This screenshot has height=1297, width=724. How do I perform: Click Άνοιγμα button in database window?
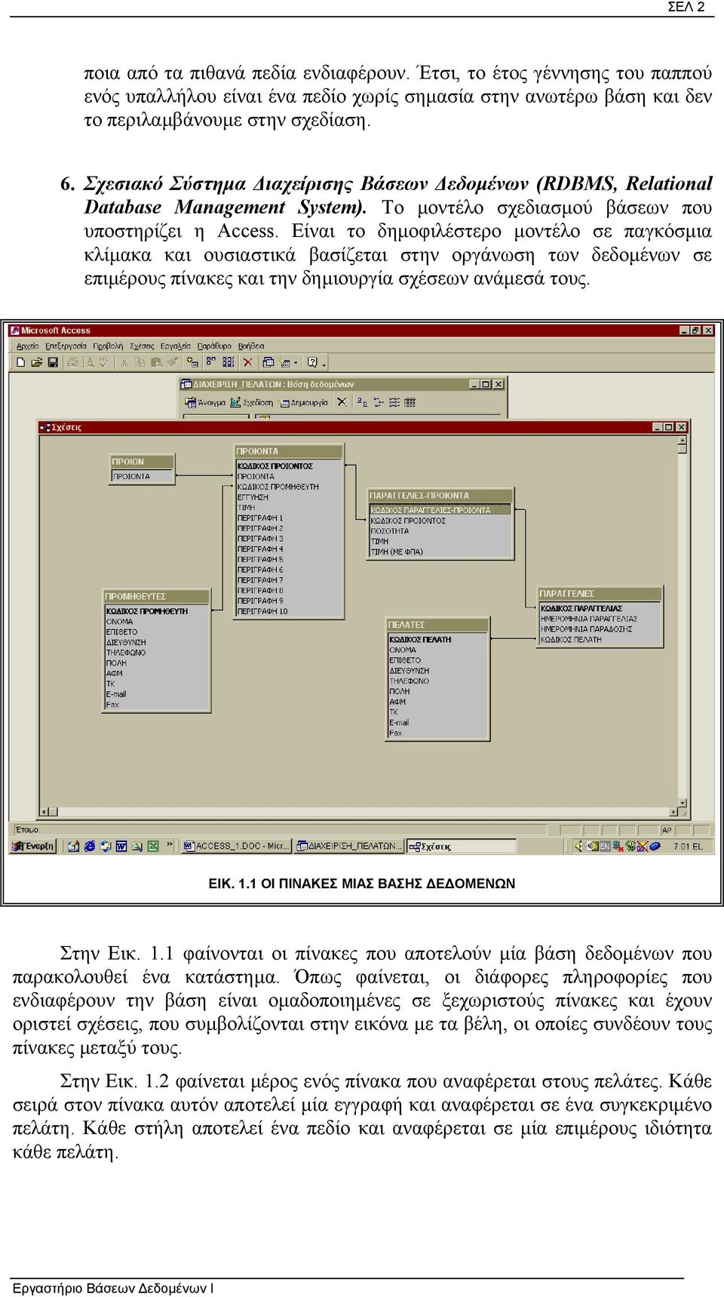coord(205,403)
